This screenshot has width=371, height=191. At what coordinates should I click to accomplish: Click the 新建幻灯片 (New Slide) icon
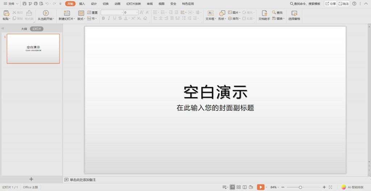(x=67, y=13)
